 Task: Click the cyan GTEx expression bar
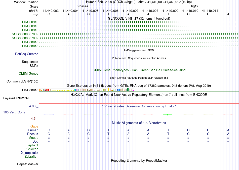tap(75, 90)
